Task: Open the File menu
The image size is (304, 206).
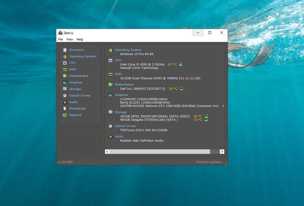Action: coord(60,39)
